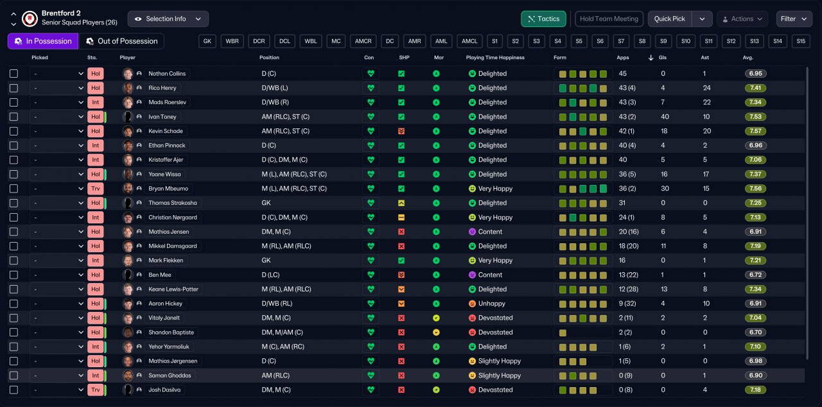Click the Brentford club badge
The height and width of the screenshot is (407, 822).
[x=30, y=19]
